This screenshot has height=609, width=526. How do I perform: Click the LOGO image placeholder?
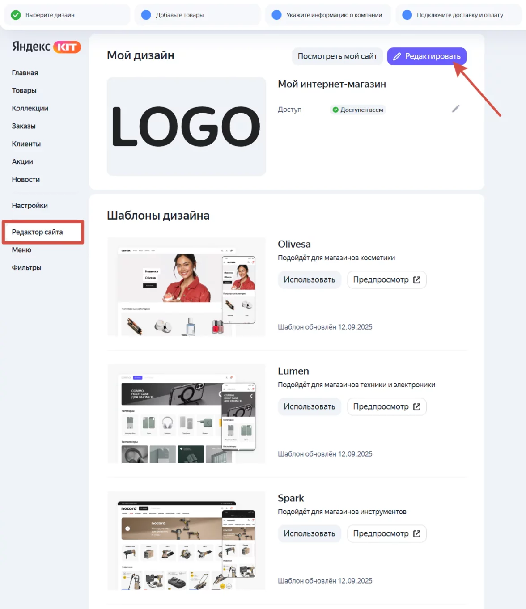point(187,127)
